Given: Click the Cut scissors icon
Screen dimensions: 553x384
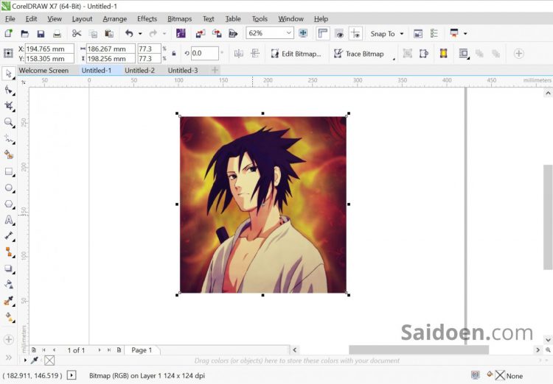Looking at the screenshot, I should (x=77, y=33).
